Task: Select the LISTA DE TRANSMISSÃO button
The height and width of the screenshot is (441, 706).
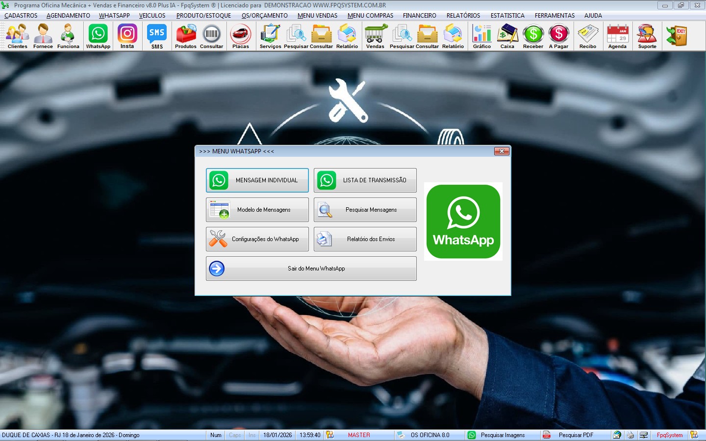Action: pyautogui.click(x=365, y=180)
